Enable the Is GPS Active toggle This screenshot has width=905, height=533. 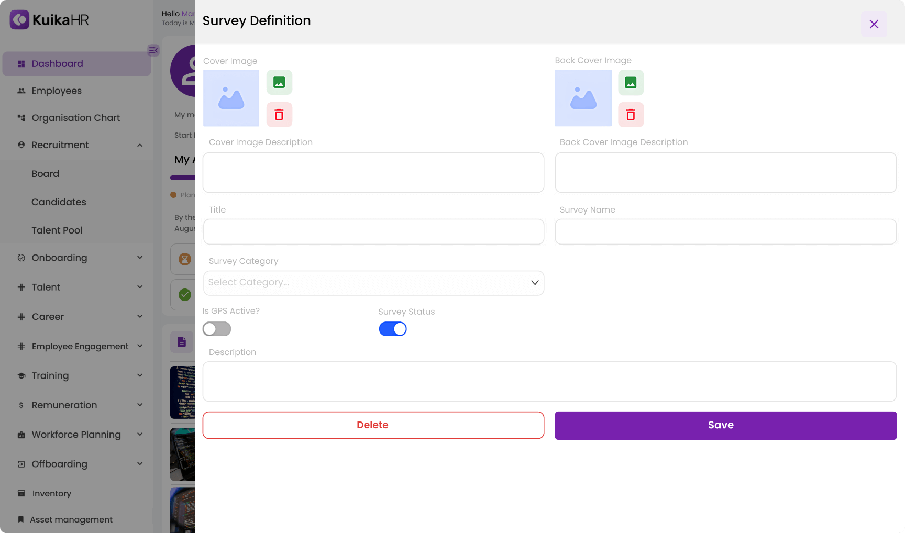(x=216, y=329)
